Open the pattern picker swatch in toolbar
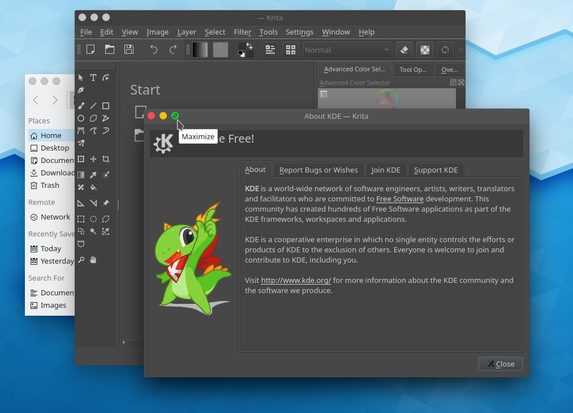573x413 pixels. 221,50
